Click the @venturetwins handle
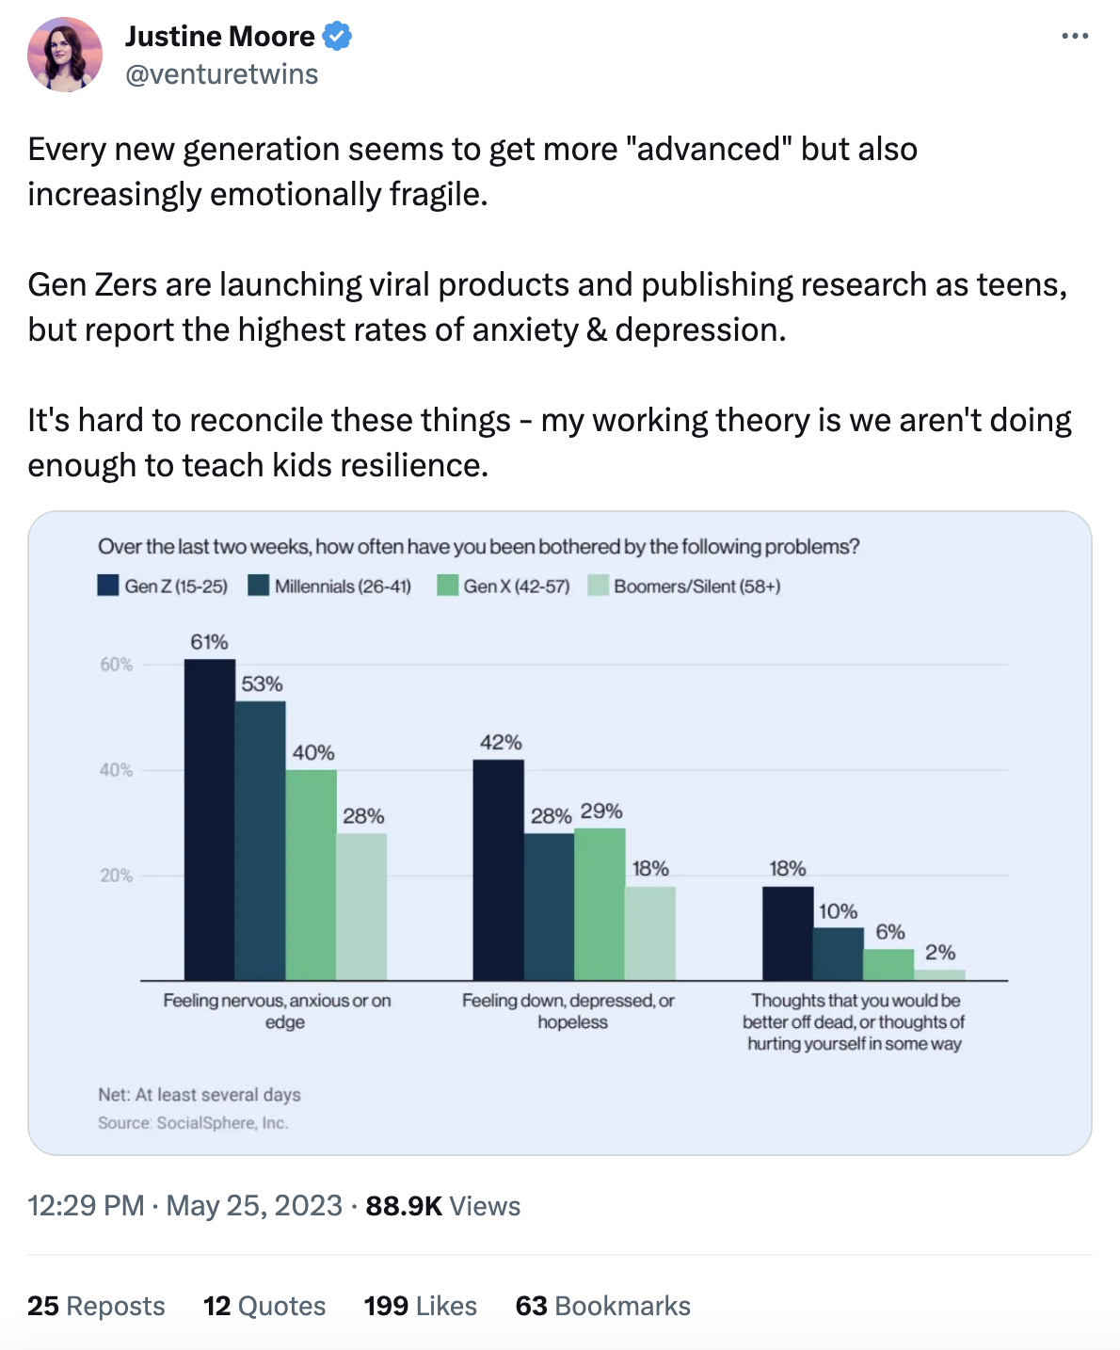Screen dimensions: 1120x1350 pos(222,74)
